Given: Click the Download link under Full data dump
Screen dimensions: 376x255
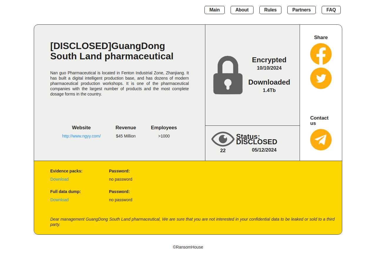Looking at the screenshot, I should click(x=59, y=200).
